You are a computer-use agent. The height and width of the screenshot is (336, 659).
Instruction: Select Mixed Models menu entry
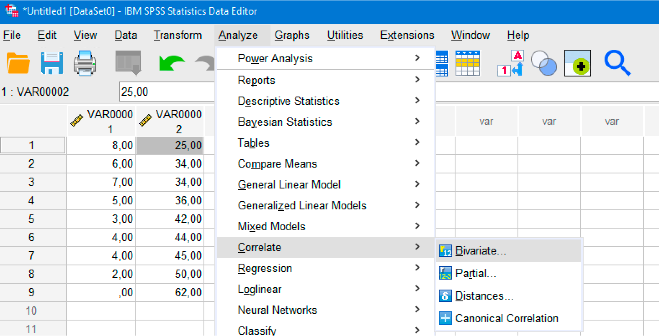(325, 227)
